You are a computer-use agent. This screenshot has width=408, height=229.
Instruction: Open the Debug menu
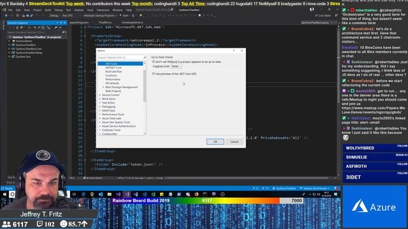pyautogui.click(x=58, y=10)
